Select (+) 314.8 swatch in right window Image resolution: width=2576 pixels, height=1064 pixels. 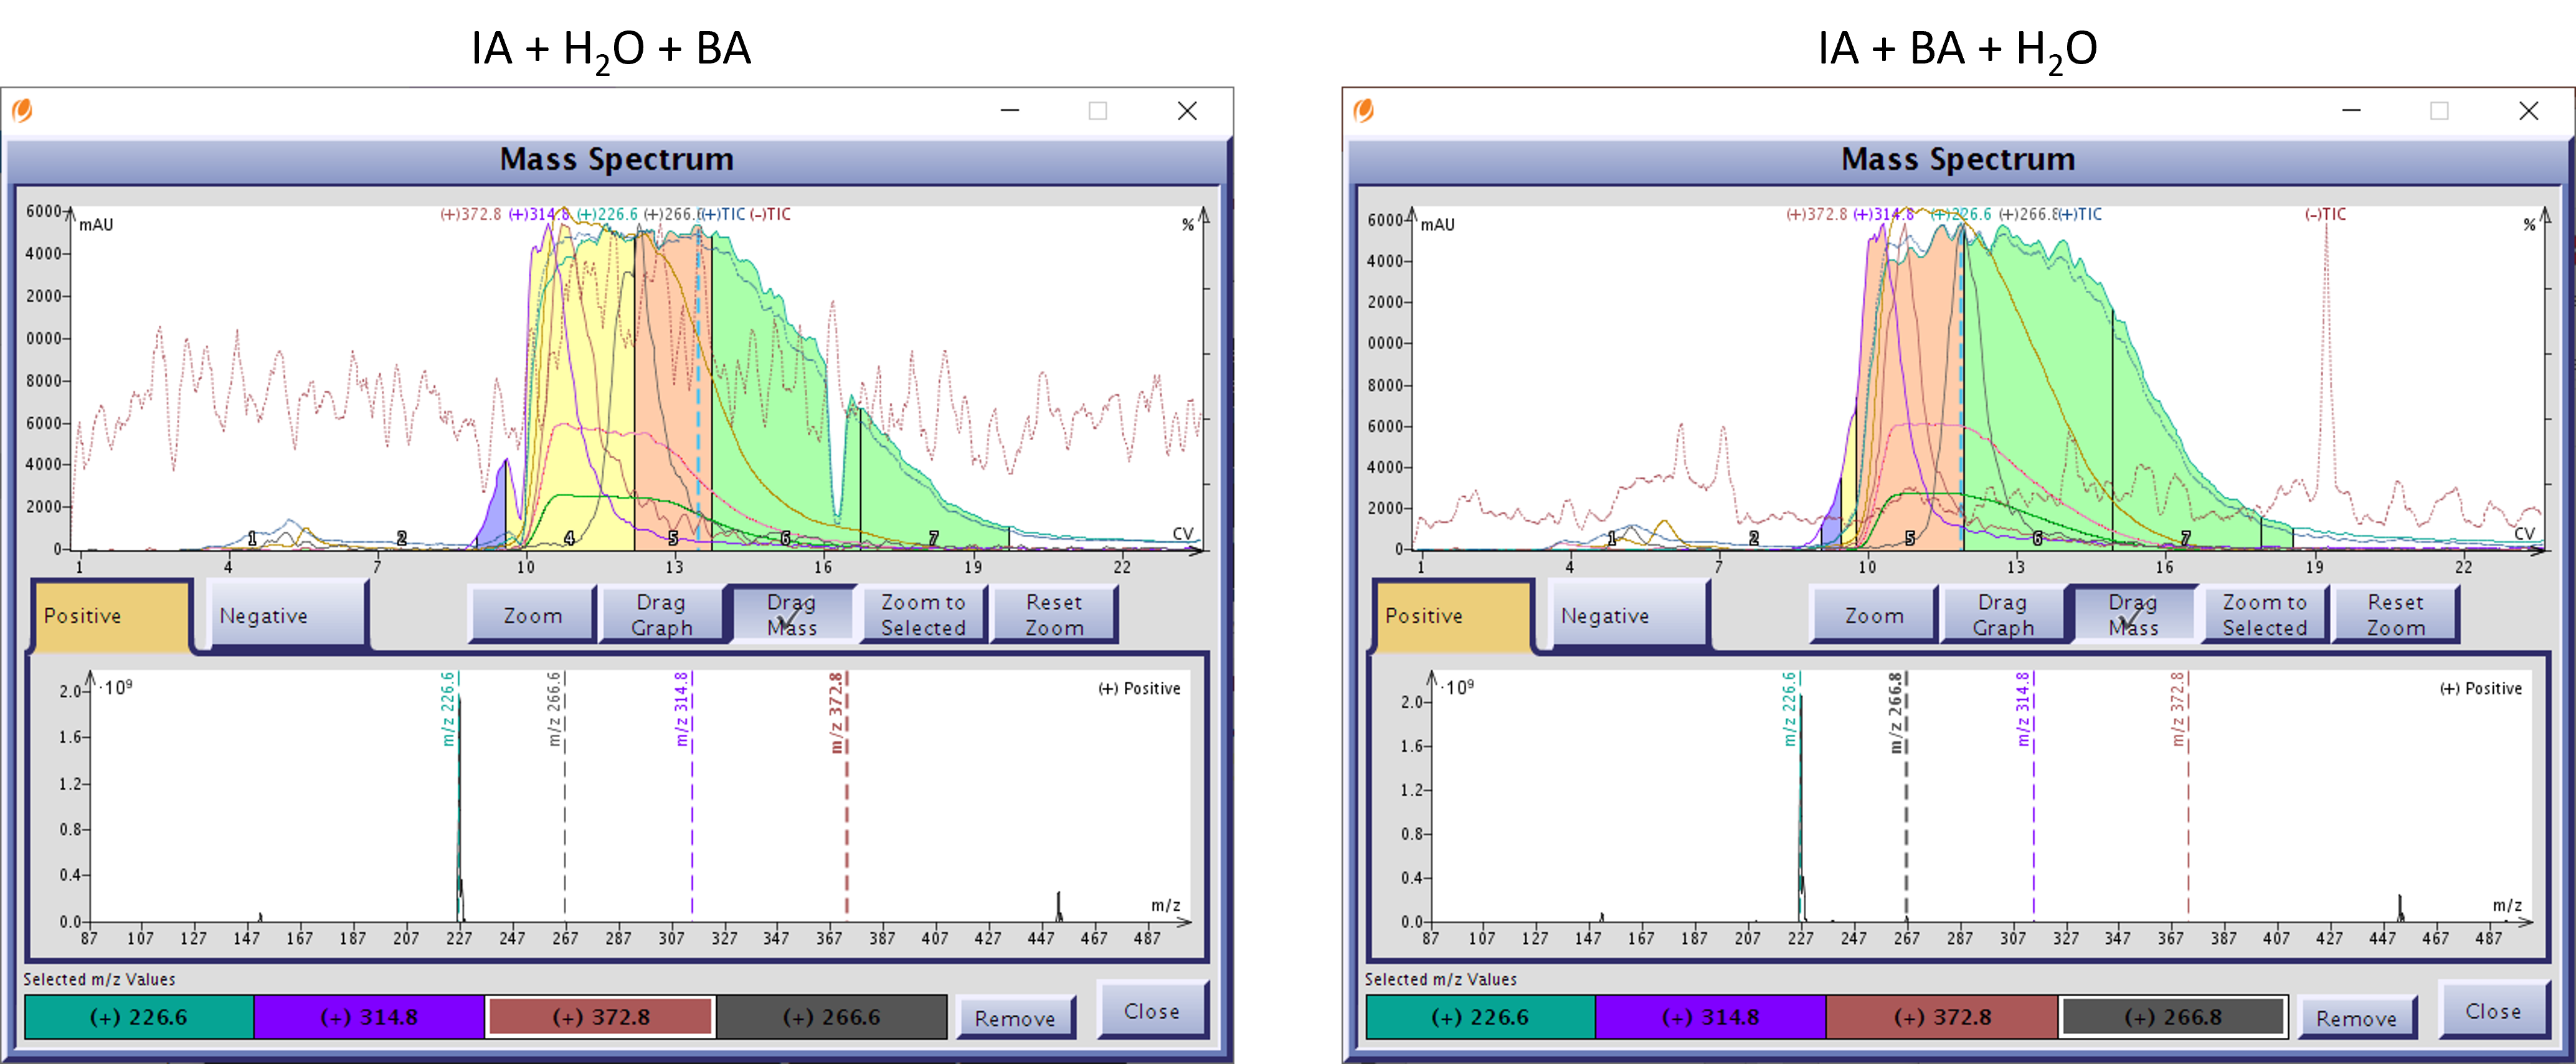point(1711,1017)
